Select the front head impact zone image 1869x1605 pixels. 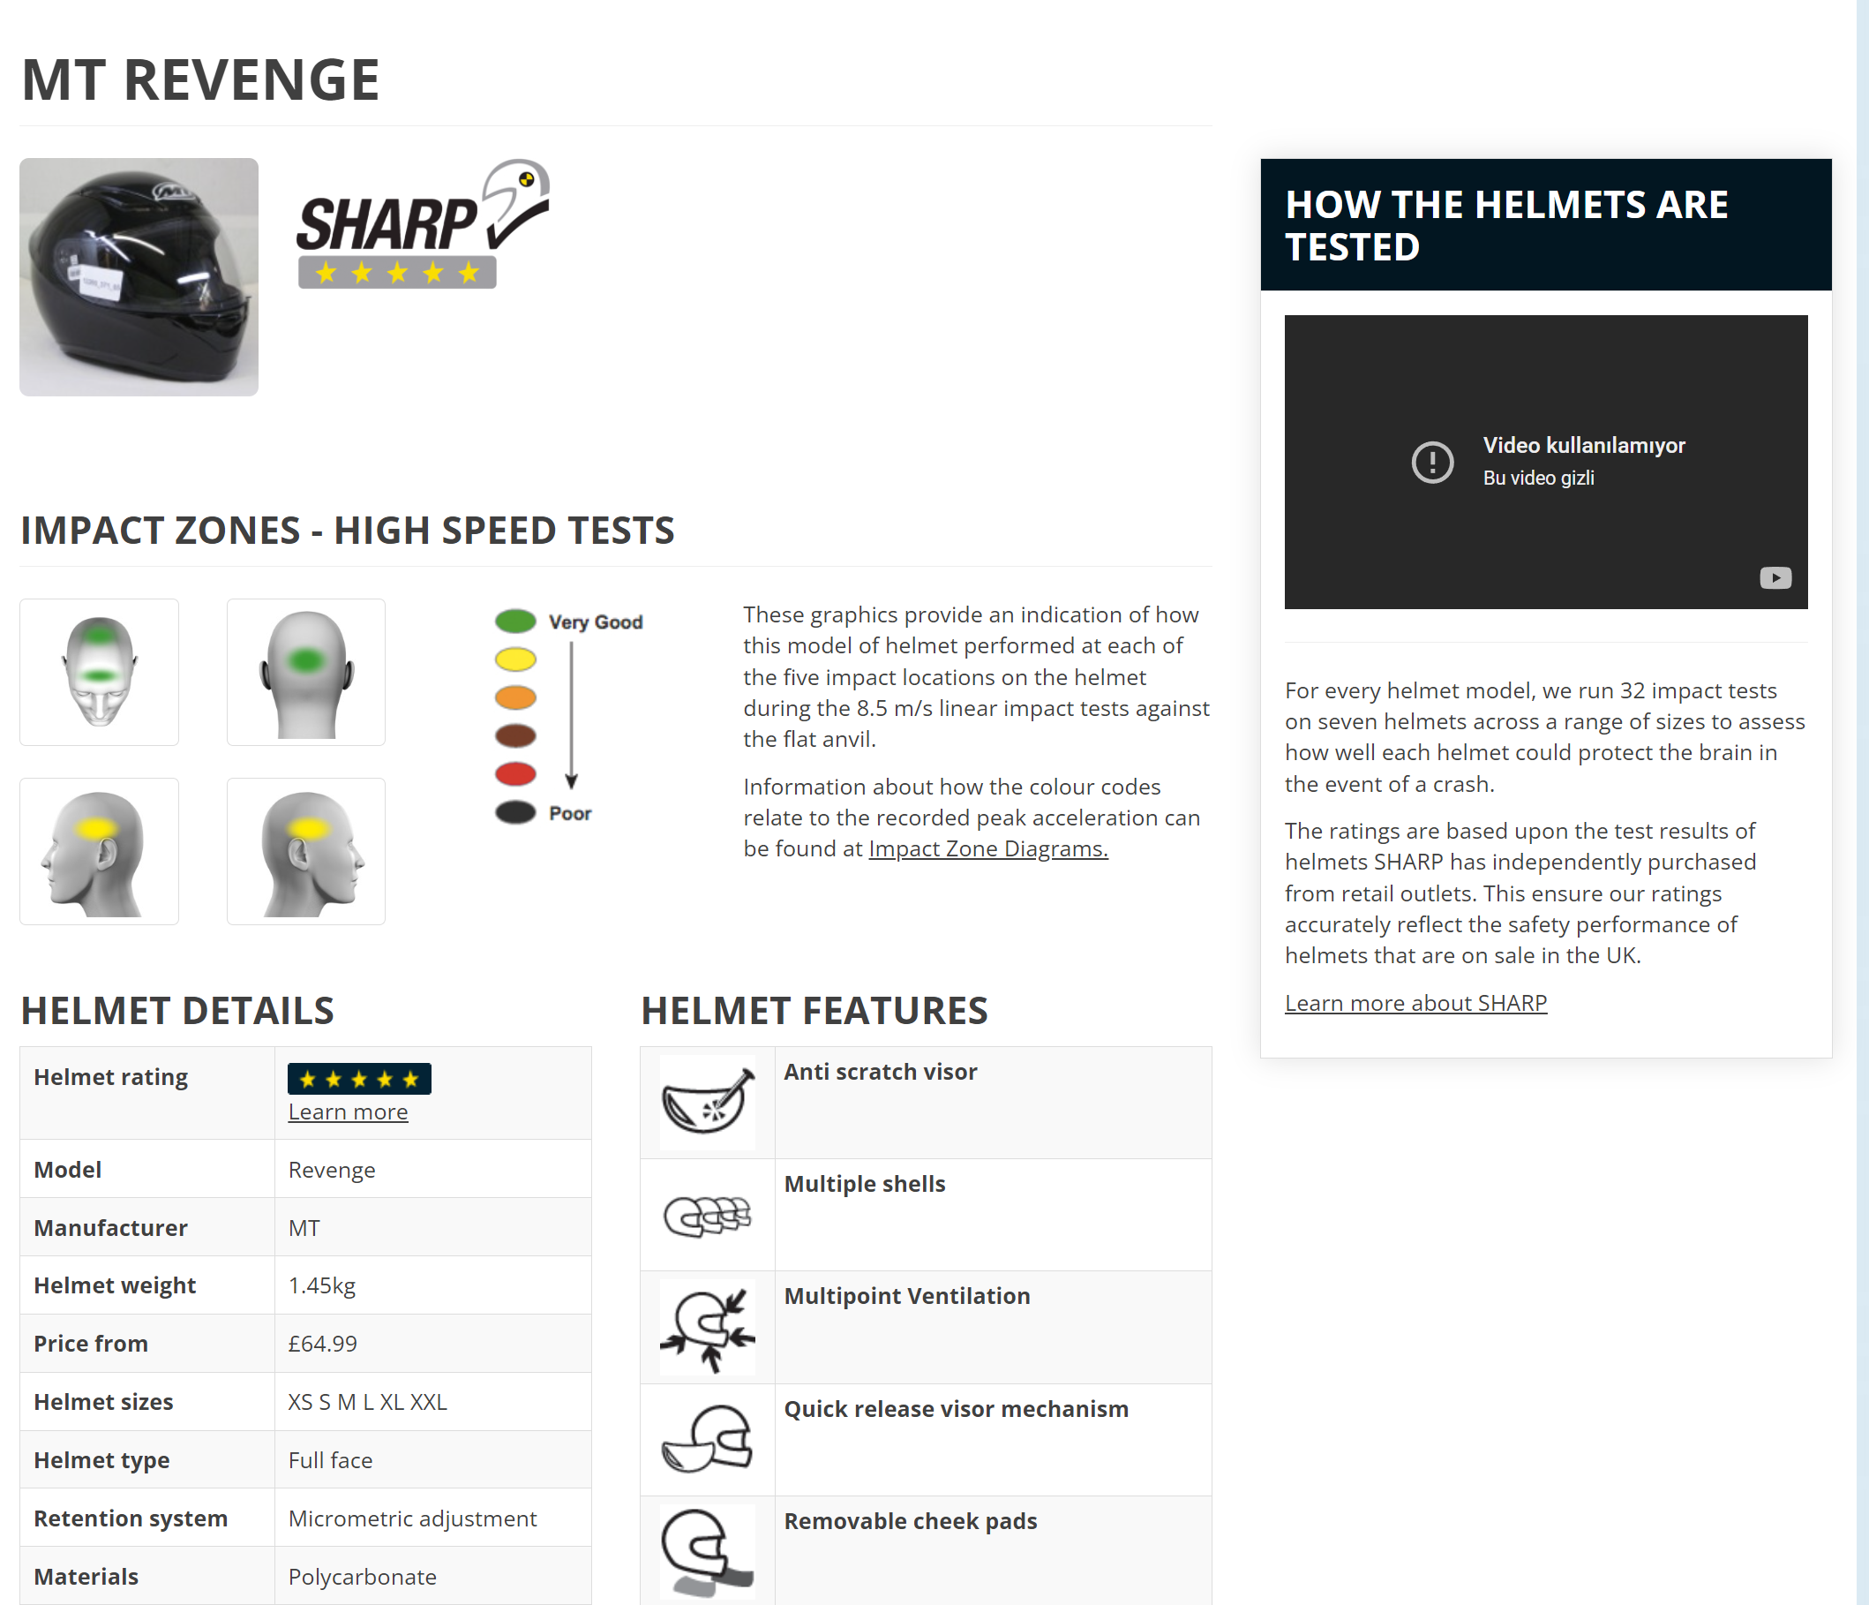click(x=99, y=672)
